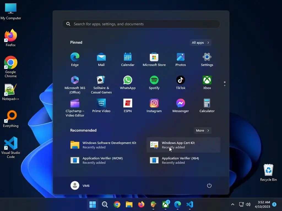Viewport: 282px width, 211px height.
Task: Select the Recycle Bin desktop icon
Action: pyautogui.click(x=268, y=173)
